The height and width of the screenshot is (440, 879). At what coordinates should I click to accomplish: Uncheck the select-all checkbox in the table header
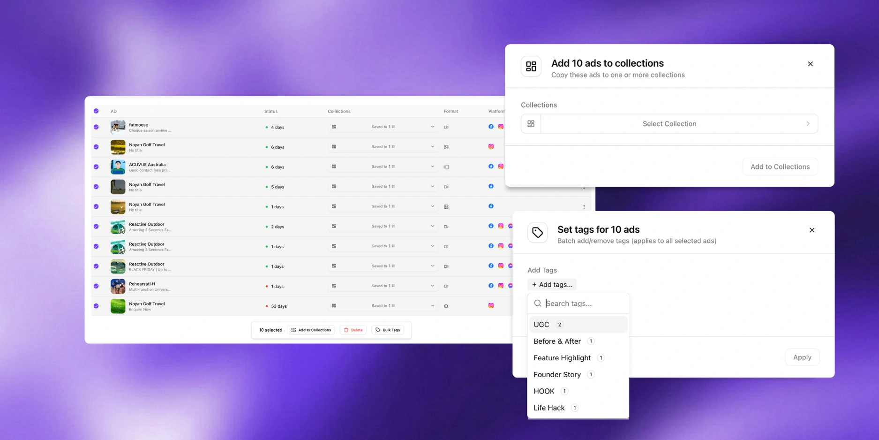(96, 111)
